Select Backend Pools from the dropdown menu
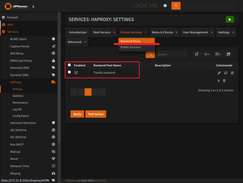The width and height of the screenshot is (243, 183). point(137,41)
